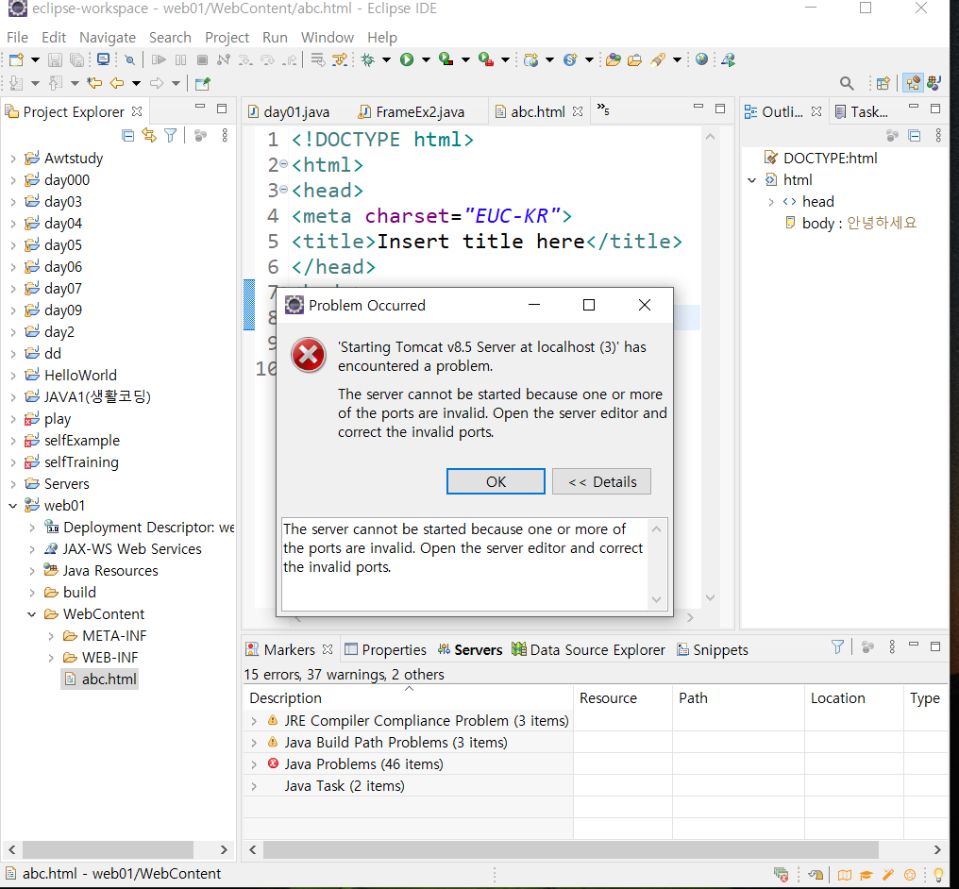Click the Search magnifier icon in toolbar
The image size is (959, 889).
coord(847,83)
